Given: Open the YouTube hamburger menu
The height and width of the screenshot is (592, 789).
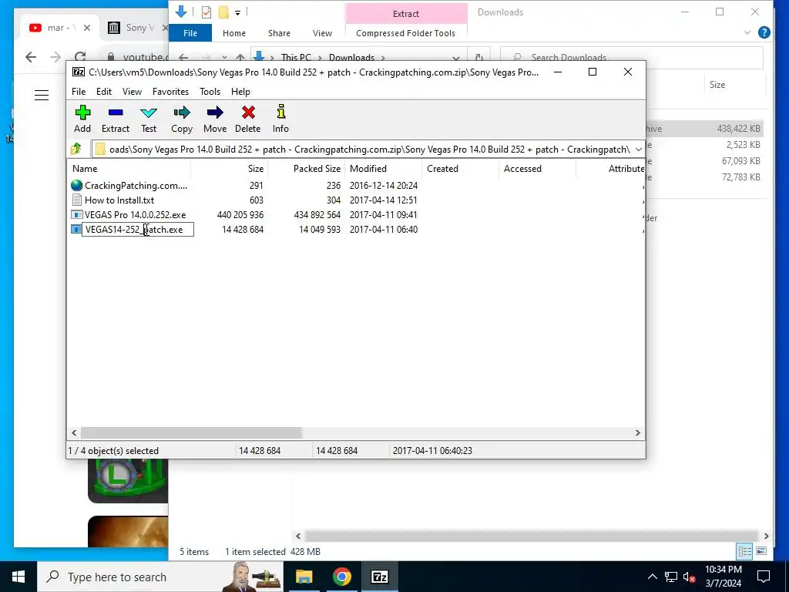Looking at the screenshot, I should click(x=42, y=95).
